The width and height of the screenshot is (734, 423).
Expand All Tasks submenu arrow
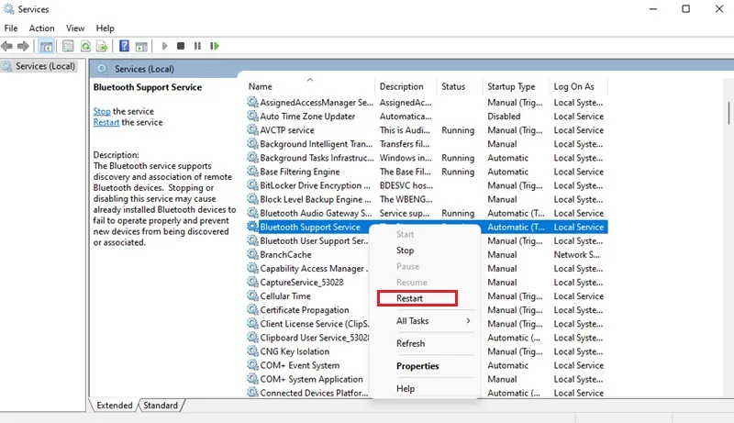(468, 320)
